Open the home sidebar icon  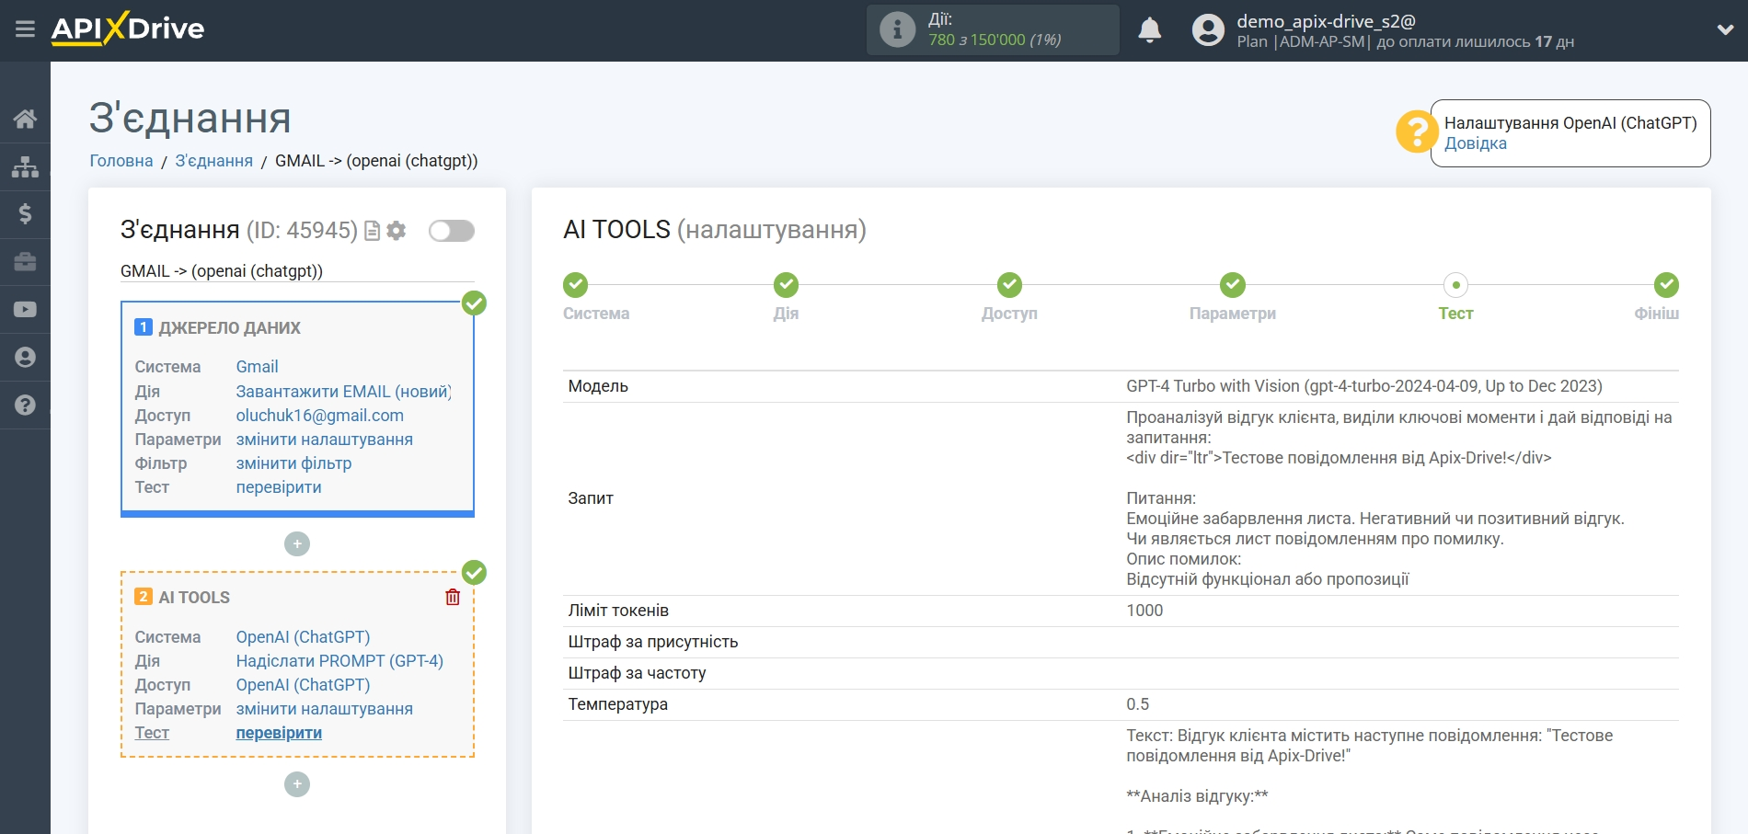tap(25, 119)
